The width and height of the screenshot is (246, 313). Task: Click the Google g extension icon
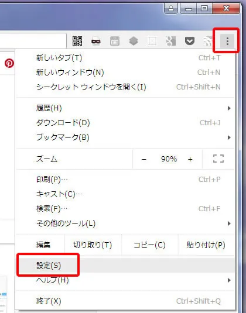pyautogui.click(x=171, y=41)
